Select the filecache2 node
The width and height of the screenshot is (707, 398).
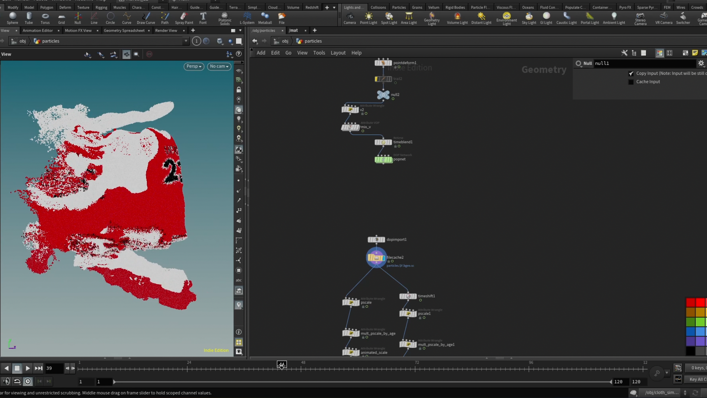pyautogui.click(x=376, y=258)
